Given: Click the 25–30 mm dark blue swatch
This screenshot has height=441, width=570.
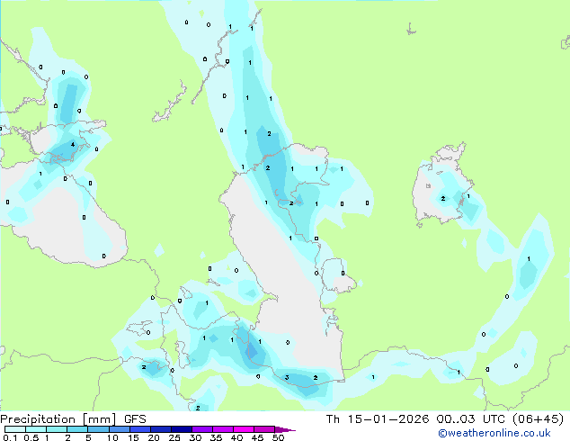Looking at the screenshot, I should (181, 429).
